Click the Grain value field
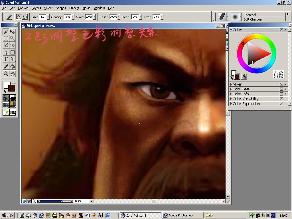Viewport: 292px width, 219px height. click(x=89, y=17)
